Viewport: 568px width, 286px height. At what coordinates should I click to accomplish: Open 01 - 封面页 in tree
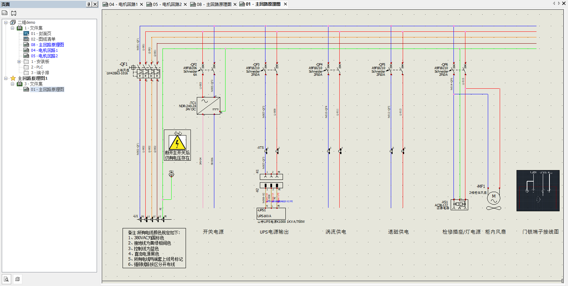41,34
